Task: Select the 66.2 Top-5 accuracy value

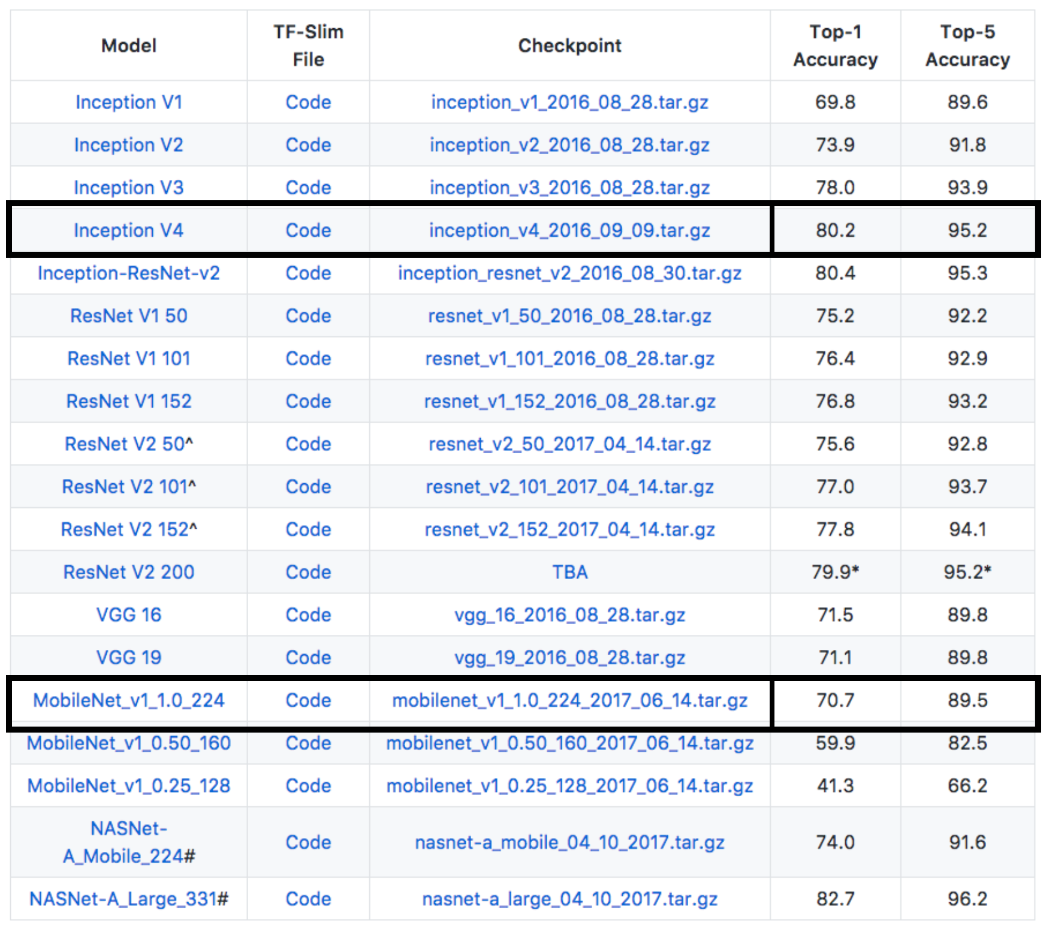Action: 967,786
